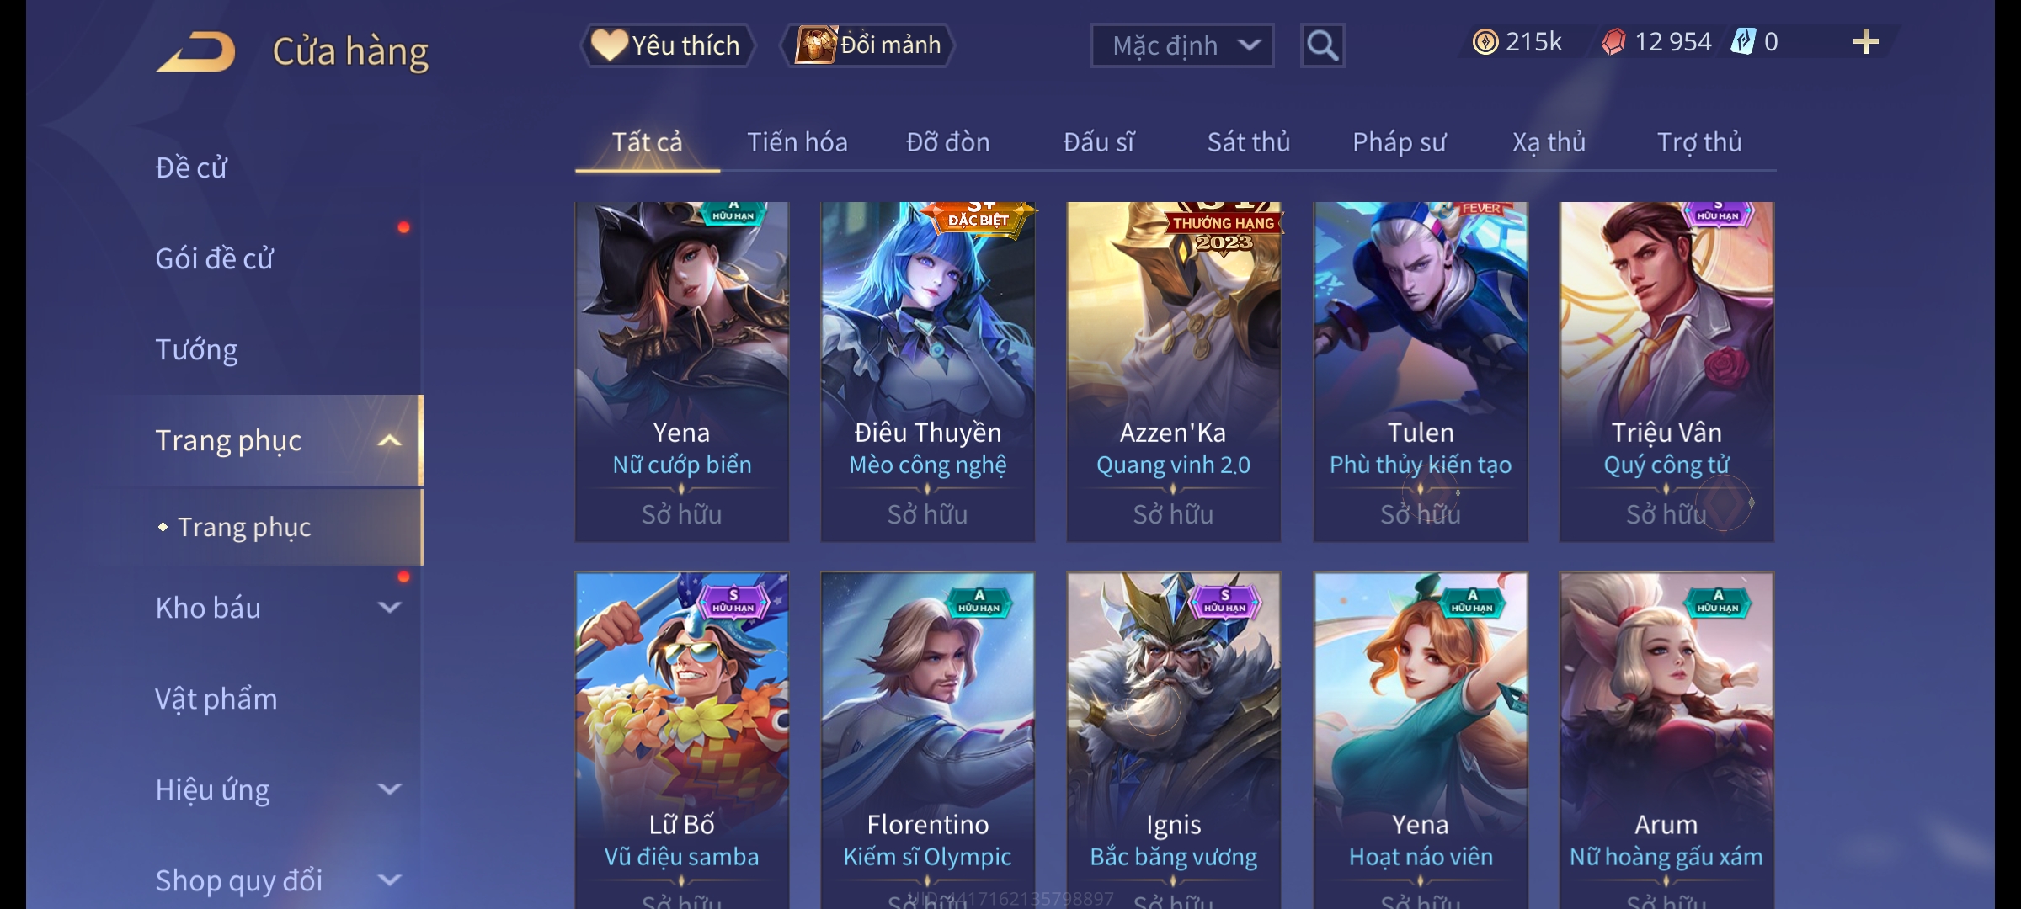This screenshot has width=2021, height=909.
Task: Expand the Kho báu sidebar section
Action: coord(389,608)
